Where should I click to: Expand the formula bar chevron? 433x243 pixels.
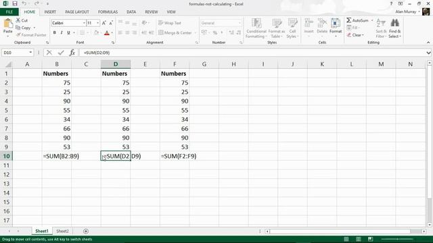[x=428, y=53]
